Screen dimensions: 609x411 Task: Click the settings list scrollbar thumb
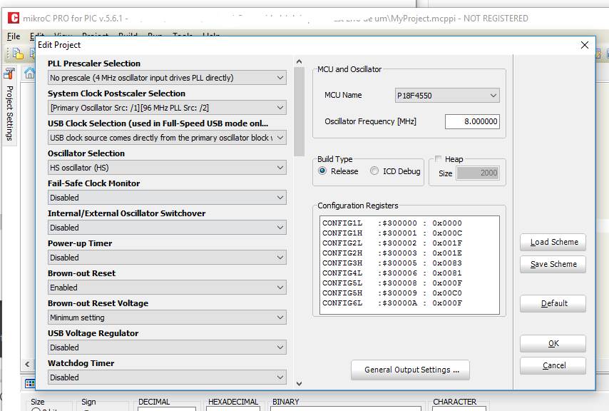[x=299, y=111]
